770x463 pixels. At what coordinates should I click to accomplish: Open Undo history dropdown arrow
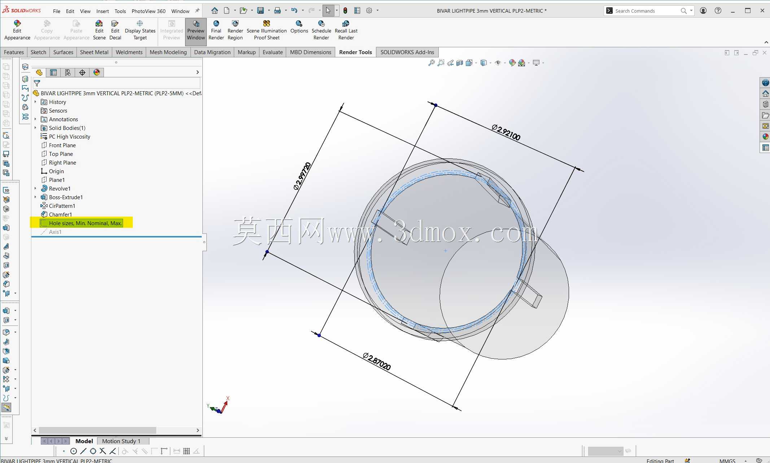point(303,10)
